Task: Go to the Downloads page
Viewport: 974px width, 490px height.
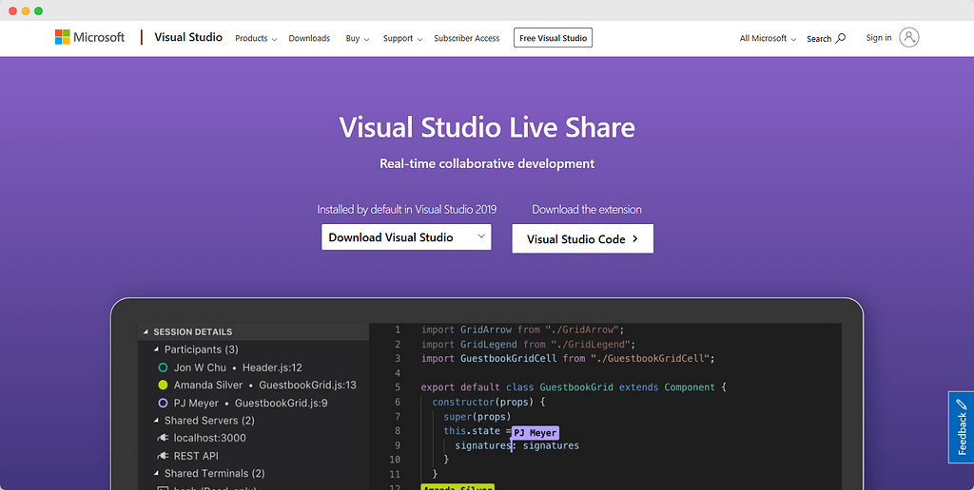Action: (x=309, y=38)
